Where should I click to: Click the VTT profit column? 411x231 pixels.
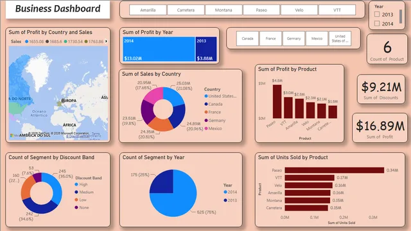point(288,108)
